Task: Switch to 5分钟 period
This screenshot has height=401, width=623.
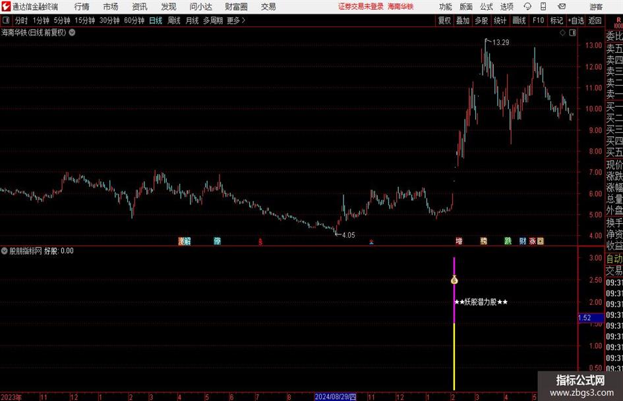Action: (x=62, y=20)
